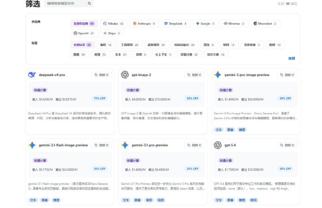
Task: Select the 视频 10 tag filter
Action: [x=275, y=45]
